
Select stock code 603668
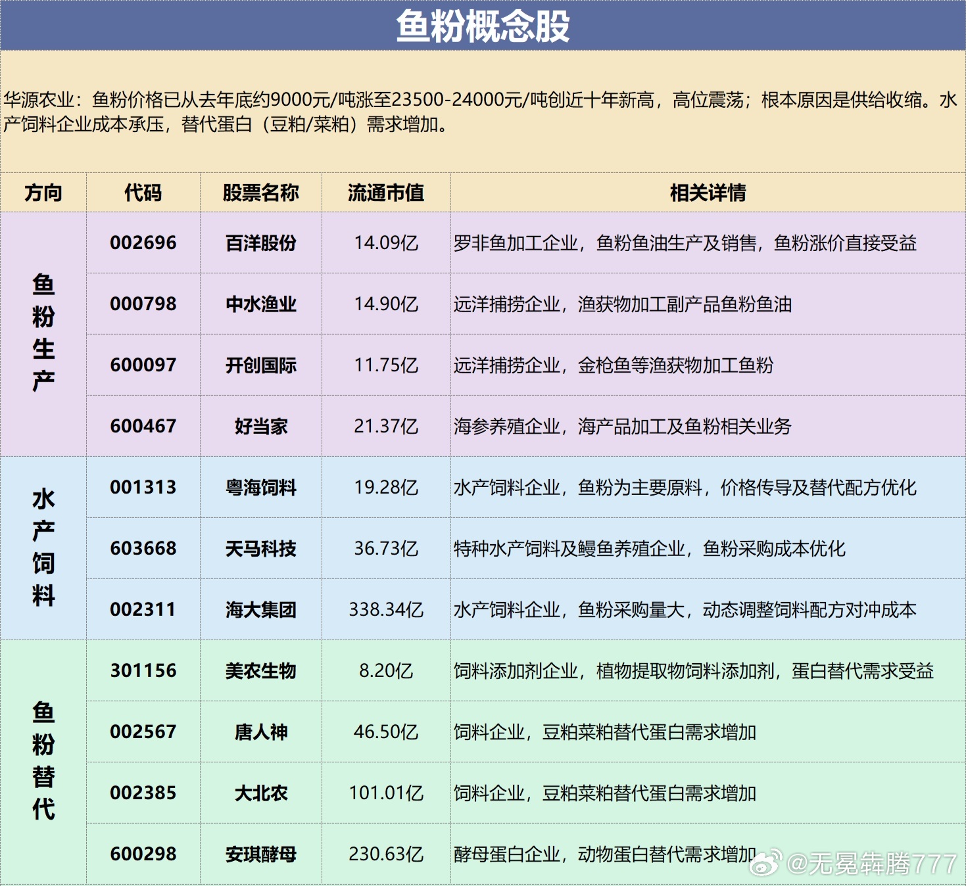(143, 548)
